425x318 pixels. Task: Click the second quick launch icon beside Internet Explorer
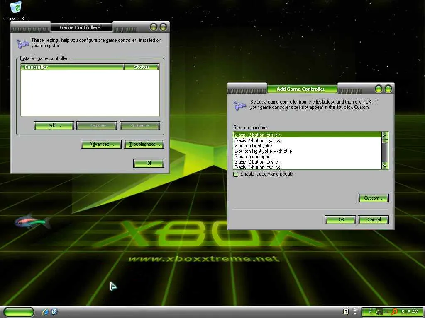coord(54,312)
